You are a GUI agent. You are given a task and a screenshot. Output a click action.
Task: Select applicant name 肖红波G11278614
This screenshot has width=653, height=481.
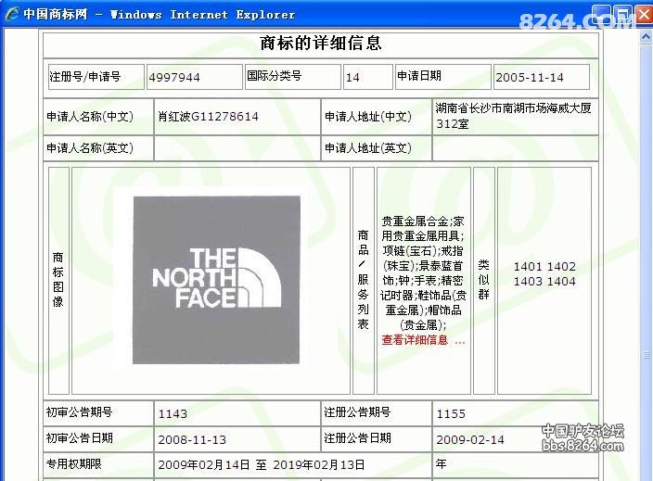point(208,116)
